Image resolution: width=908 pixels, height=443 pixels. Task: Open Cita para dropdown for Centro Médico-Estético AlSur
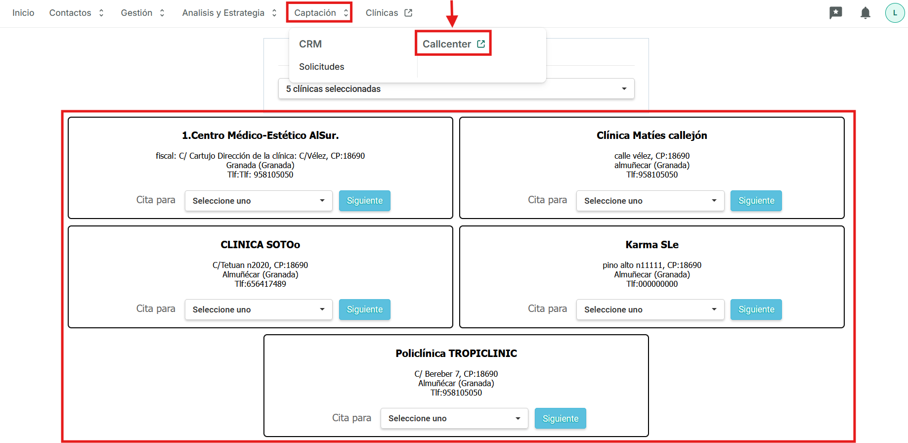point(258,201)
